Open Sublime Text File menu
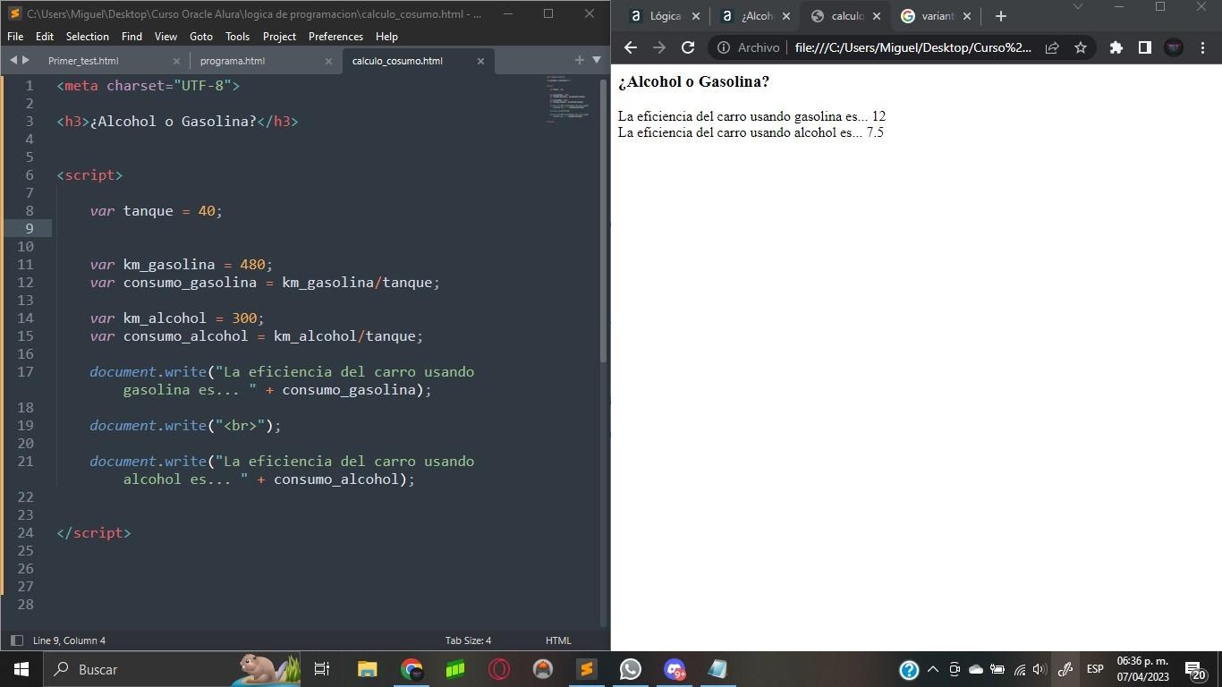This screenshot has height=687, width=1222. point(15,37)
